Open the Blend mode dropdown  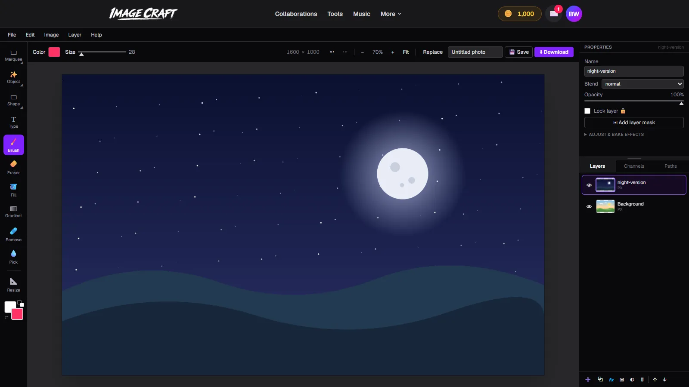coord(642,84)
